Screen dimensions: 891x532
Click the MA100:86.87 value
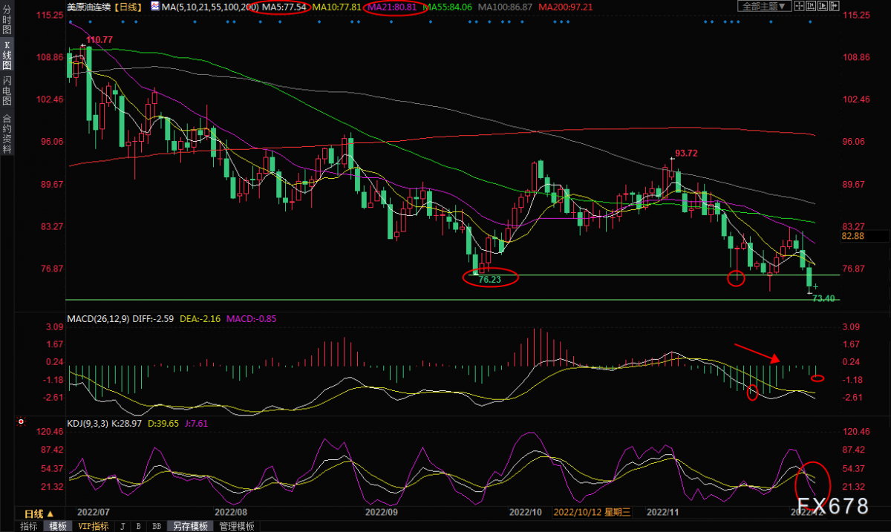coord(505,6)
